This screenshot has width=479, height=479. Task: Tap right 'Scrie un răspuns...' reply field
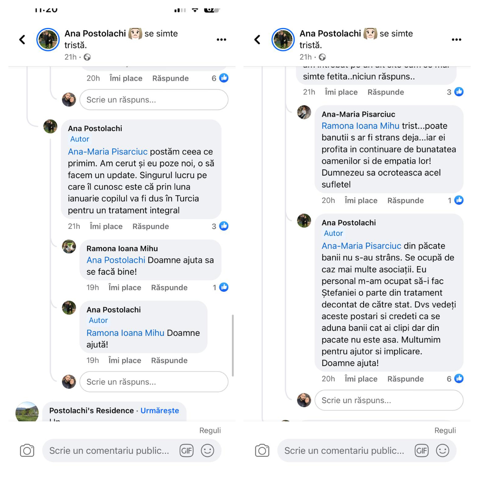pos(389,400)
